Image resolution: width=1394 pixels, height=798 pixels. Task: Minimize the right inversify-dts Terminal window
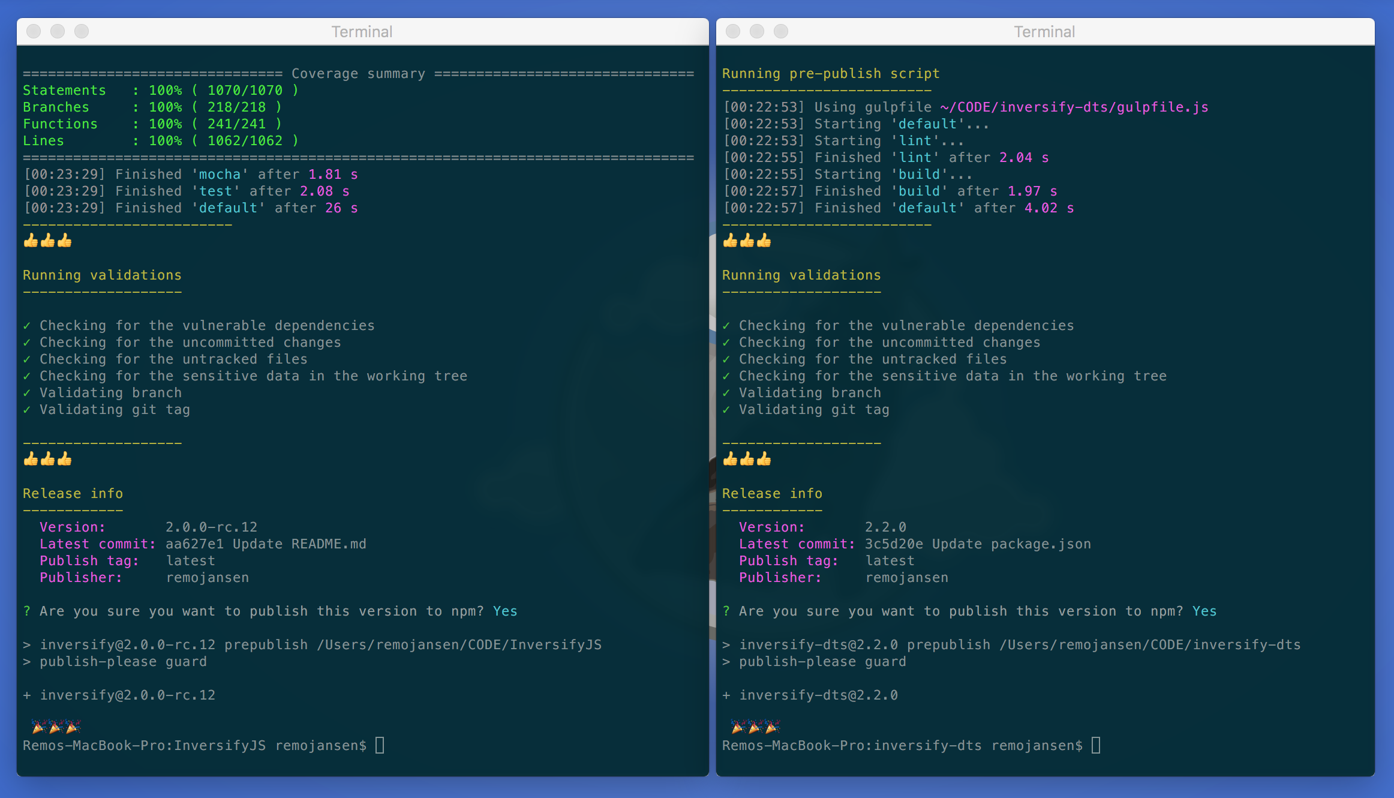[x=757, y=31]
